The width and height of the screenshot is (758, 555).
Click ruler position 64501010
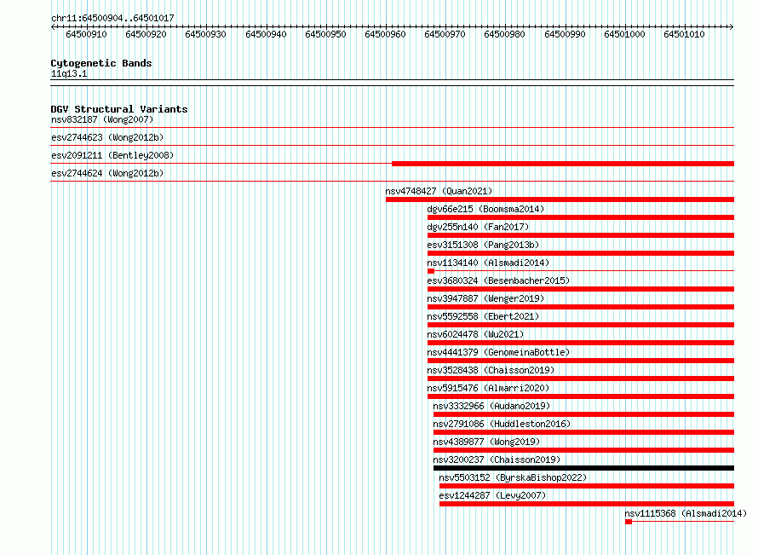click(684, 34)
